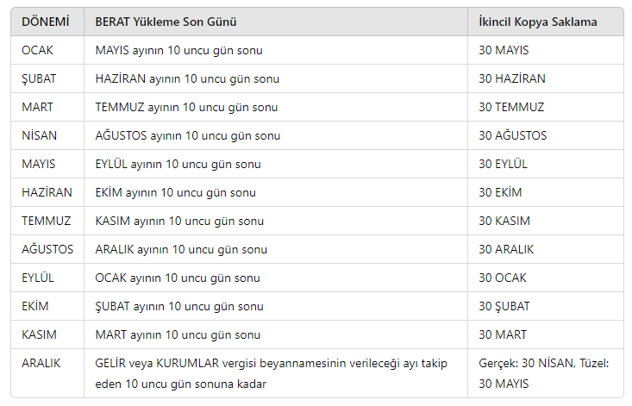Click the İkincil Kopya Saklama header
Image resolution: width=632 pixels, height=406 pixels.
tap(546, 22)
